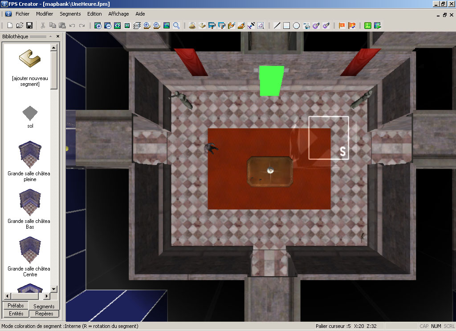456x331 pixels.
Task: Click the bell-shaped entity mode icon
Action: (x=192, y=25)
